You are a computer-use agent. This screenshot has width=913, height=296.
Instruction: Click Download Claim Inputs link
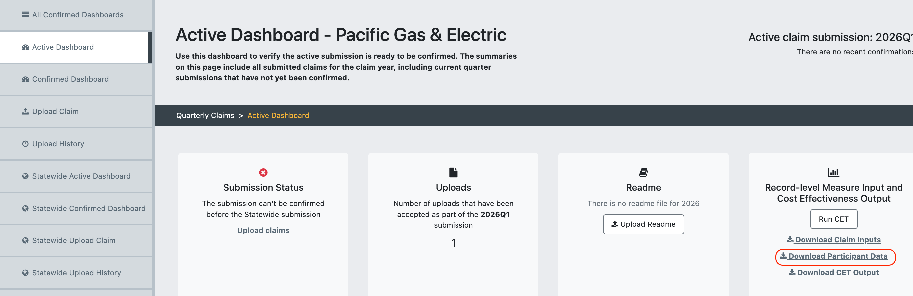click(833, 240)
